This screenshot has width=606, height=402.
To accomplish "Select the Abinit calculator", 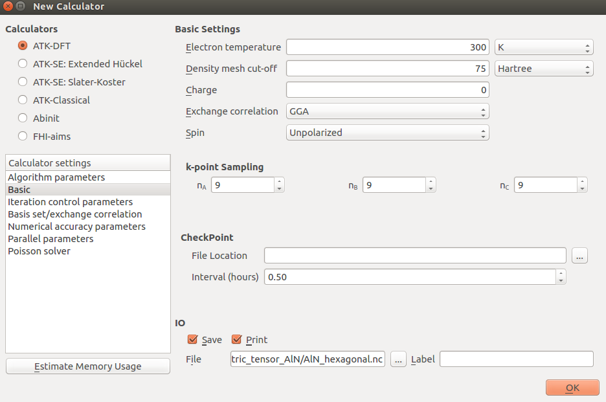I will 23,118.
